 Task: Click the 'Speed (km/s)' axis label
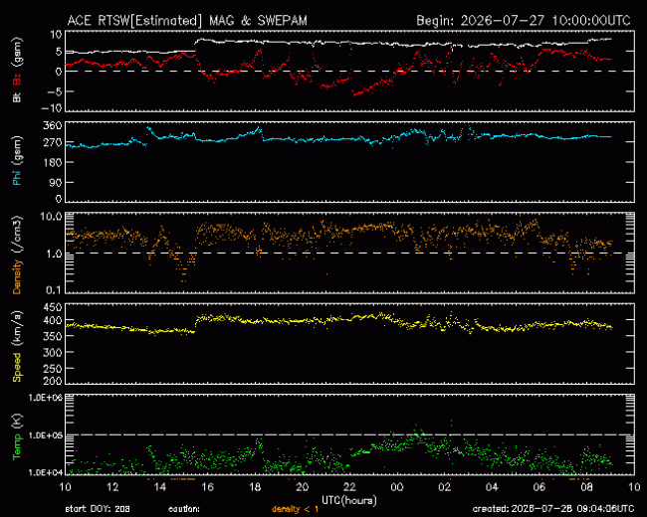17,346
